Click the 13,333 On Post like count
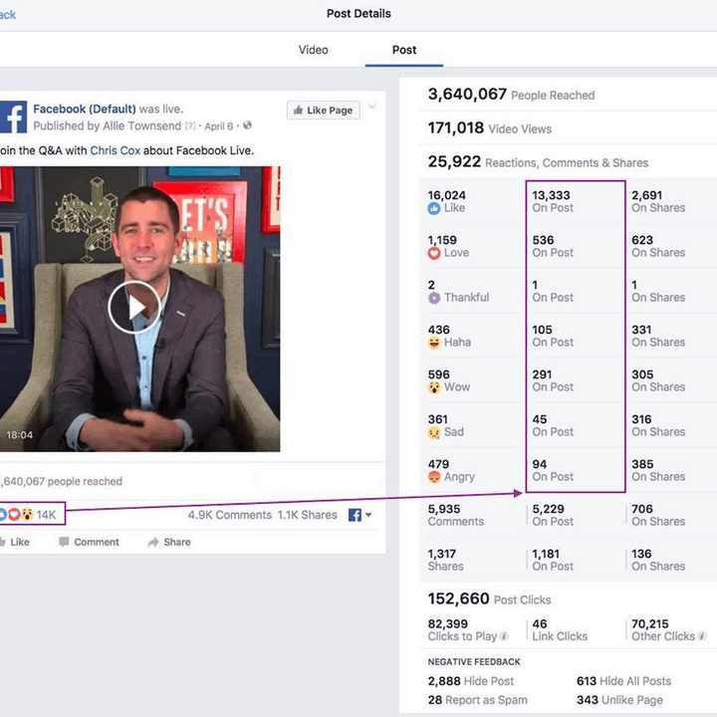 click(x=553, y=201)
